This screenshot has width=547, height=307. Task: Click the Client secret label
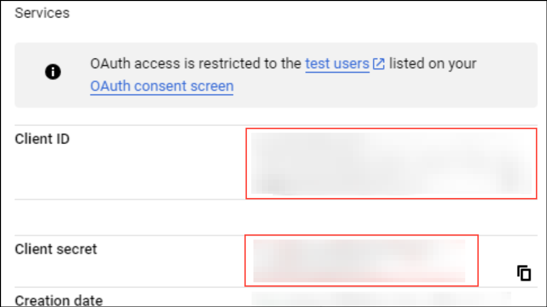click(x=56, y=249)
